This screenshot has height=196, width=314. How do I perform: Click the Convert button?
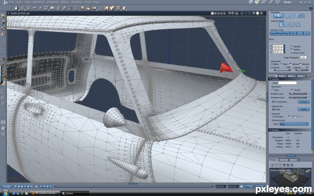tap(304, 101)
